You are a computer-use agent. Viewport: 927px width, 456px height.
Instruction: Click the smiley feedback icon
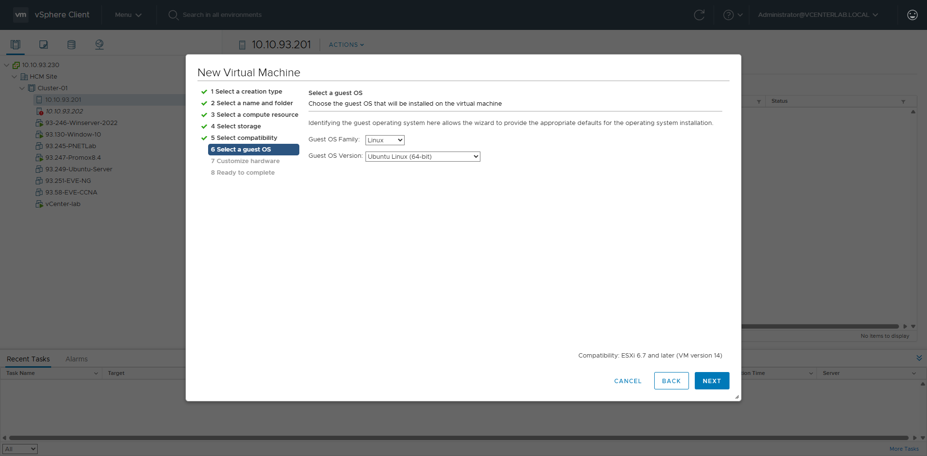[912, 15]
